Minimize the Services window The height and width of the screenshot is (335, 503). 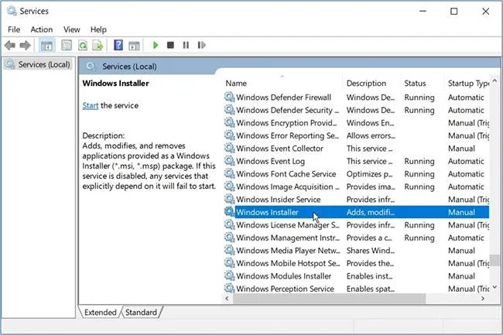(x=423, y=12)
